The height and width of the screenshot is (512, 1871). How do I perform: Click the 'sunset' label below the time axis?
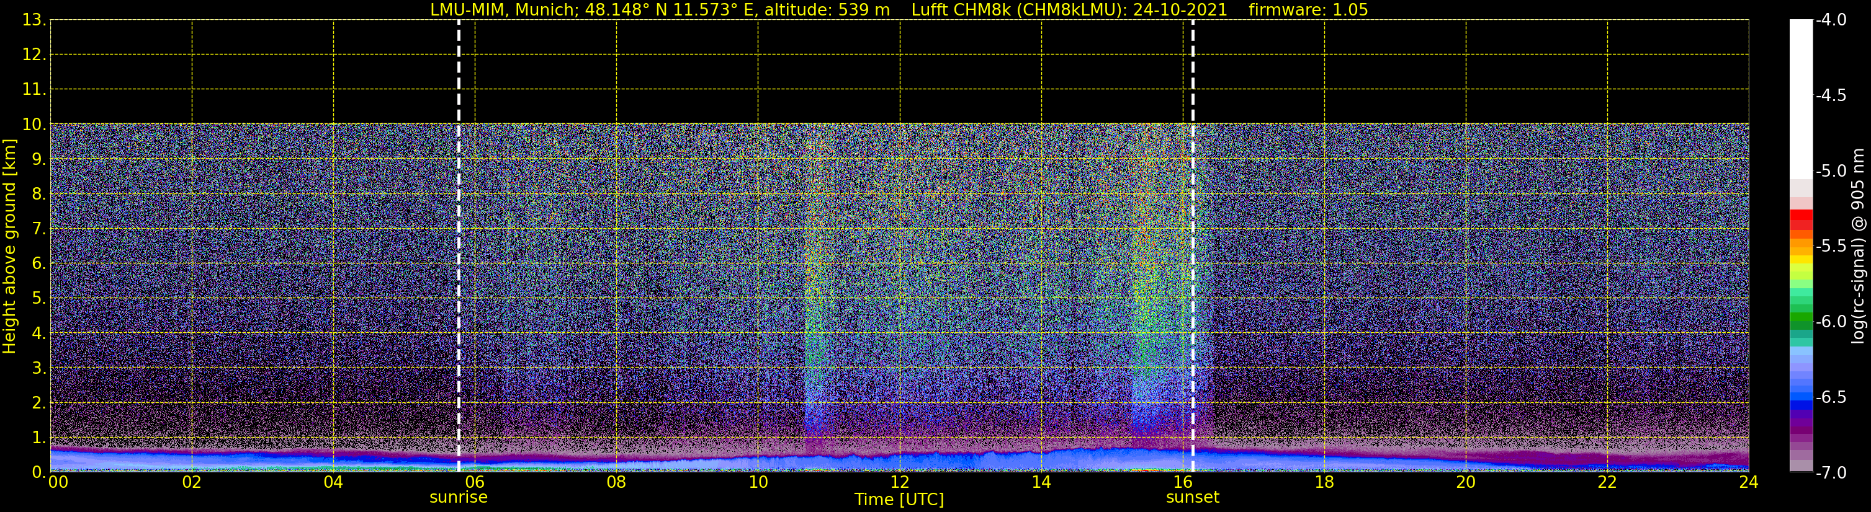point(1193,498)
